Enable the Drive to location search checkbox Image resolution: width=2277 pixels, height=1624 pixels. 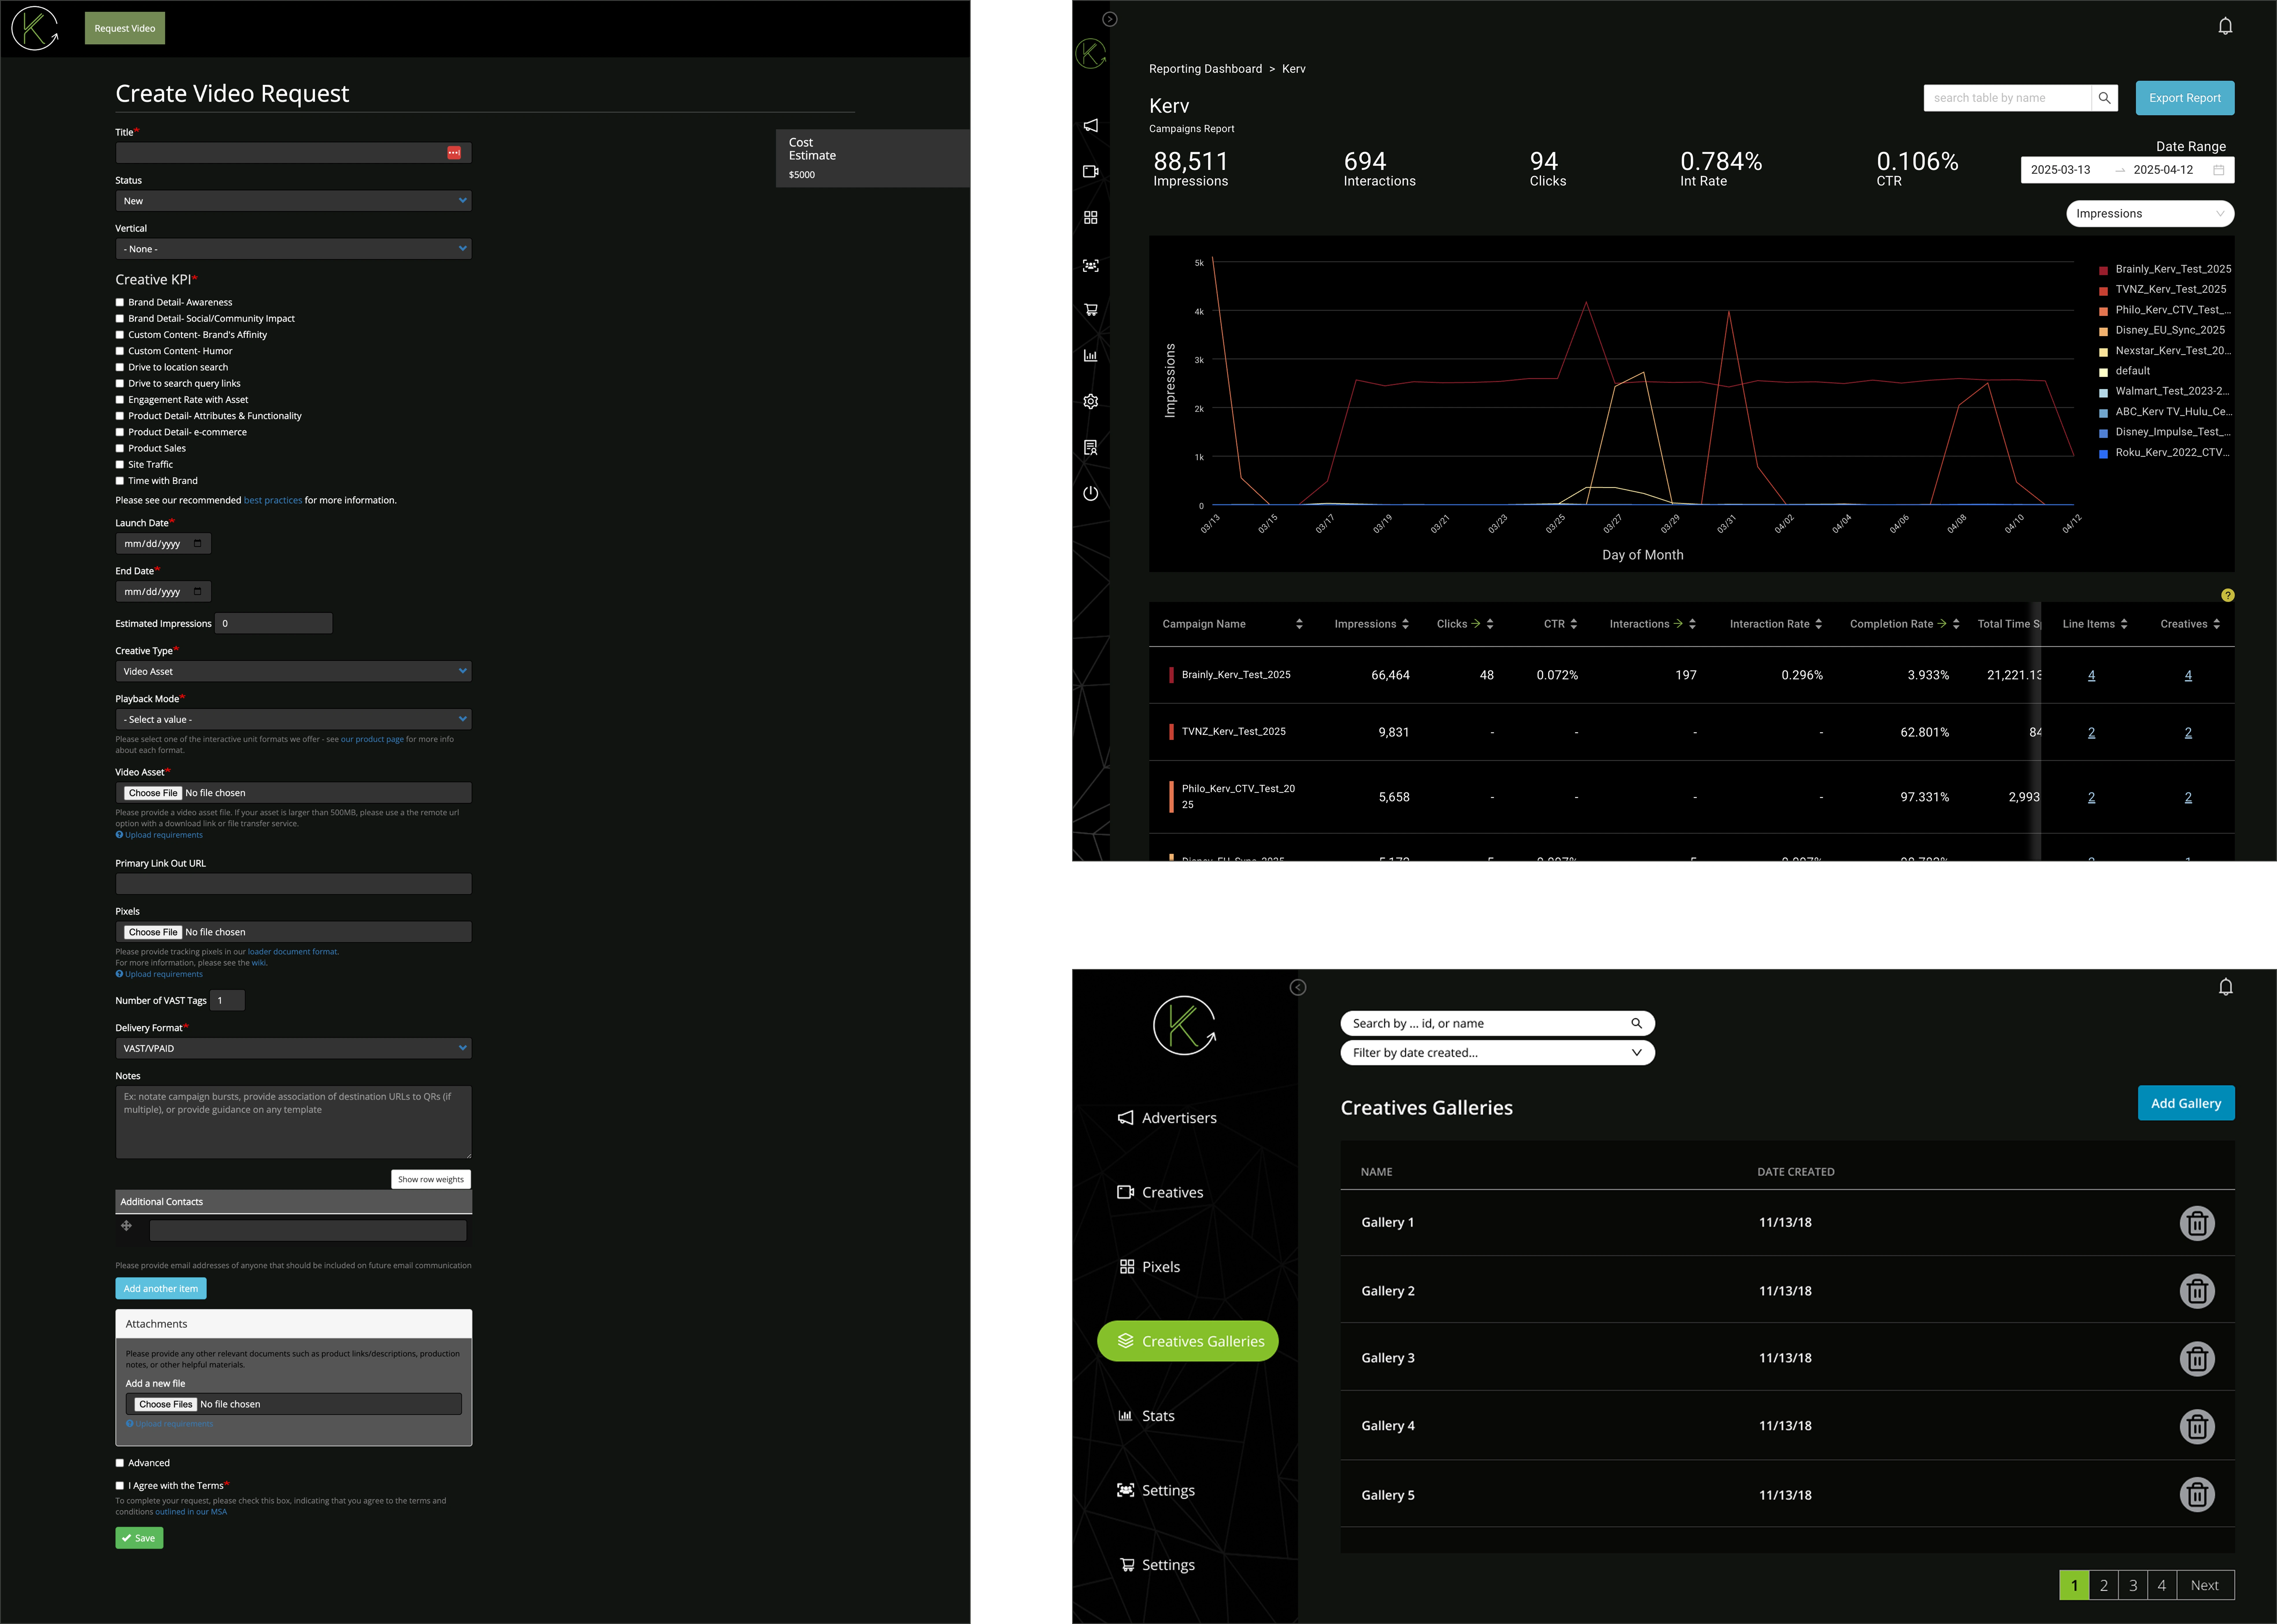[x=120, y=367]
